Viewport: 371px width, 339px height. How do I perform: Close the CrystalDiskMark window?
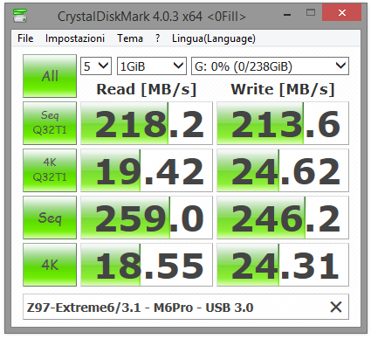[x=342, y=13]
